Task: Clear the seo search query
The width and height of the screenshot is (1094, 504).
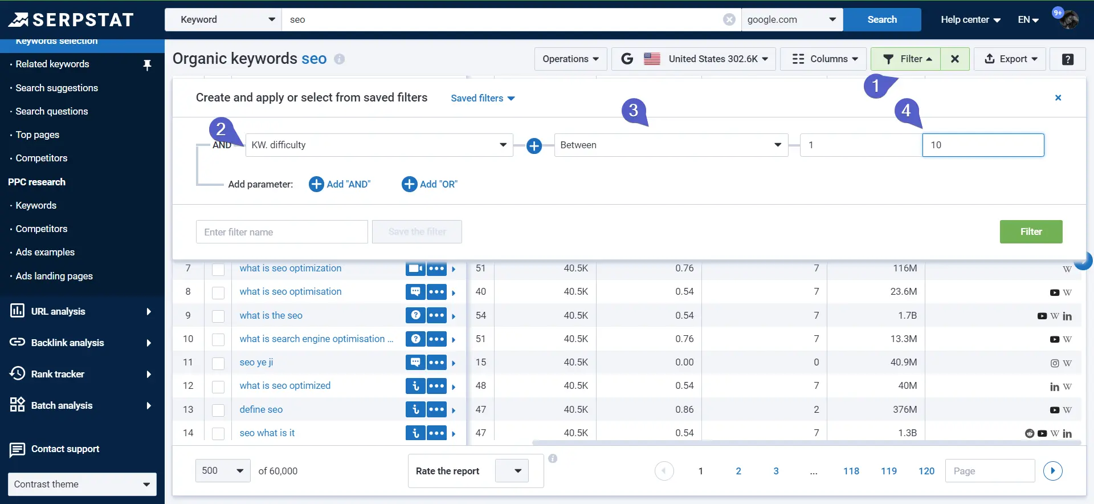Action: (x=729, y=19)
